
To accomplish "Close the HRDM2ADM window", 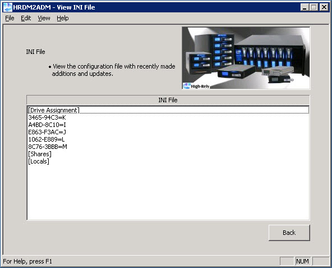I will pos(324,7).
